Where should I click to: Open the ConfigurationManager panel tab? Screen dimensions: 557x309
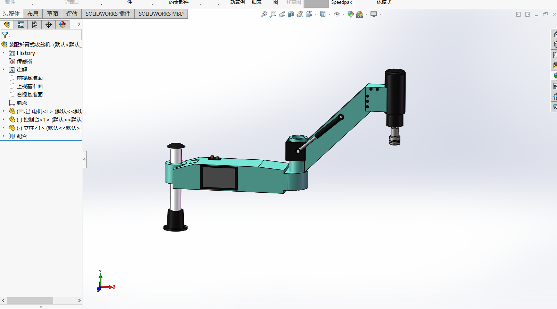point(34,25)
